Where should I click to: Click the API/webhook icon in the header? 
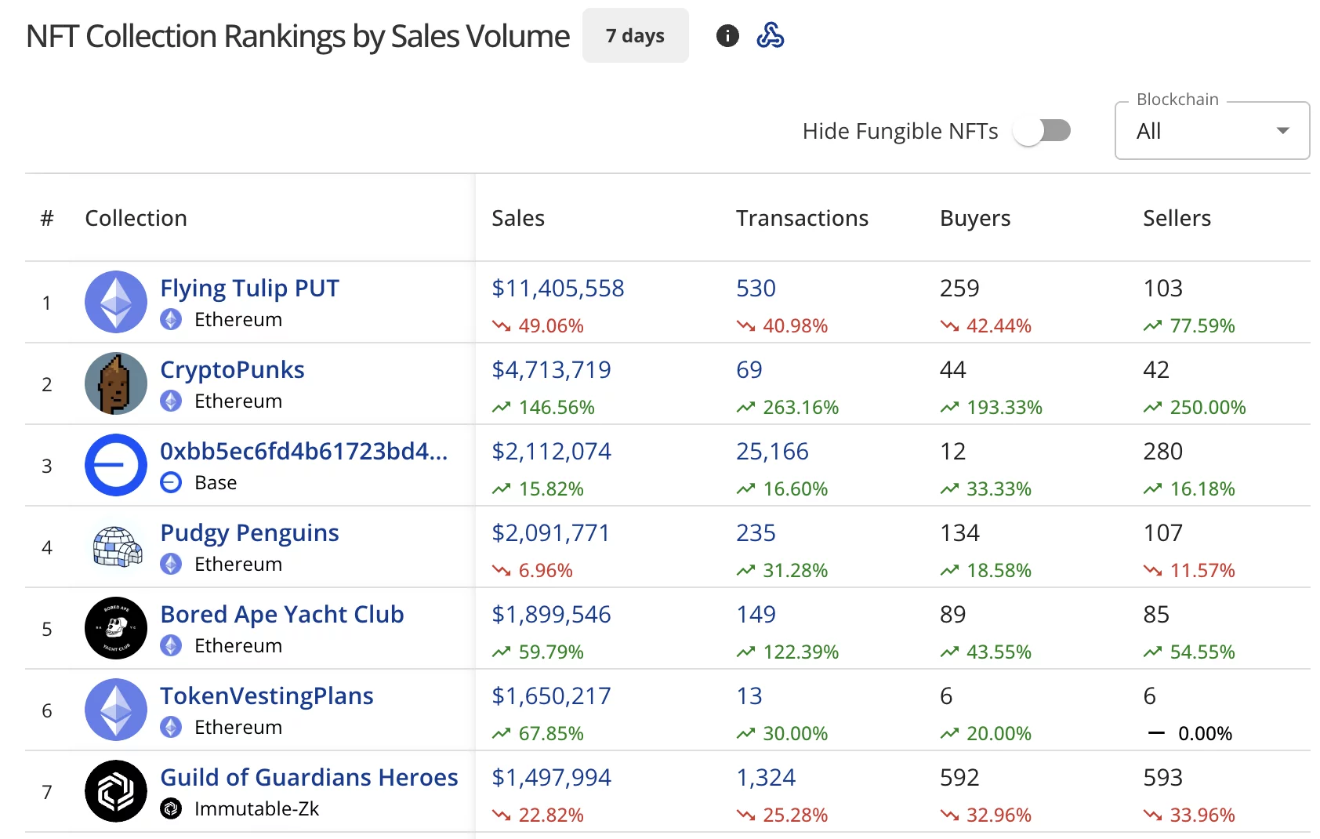click(771, 36)
